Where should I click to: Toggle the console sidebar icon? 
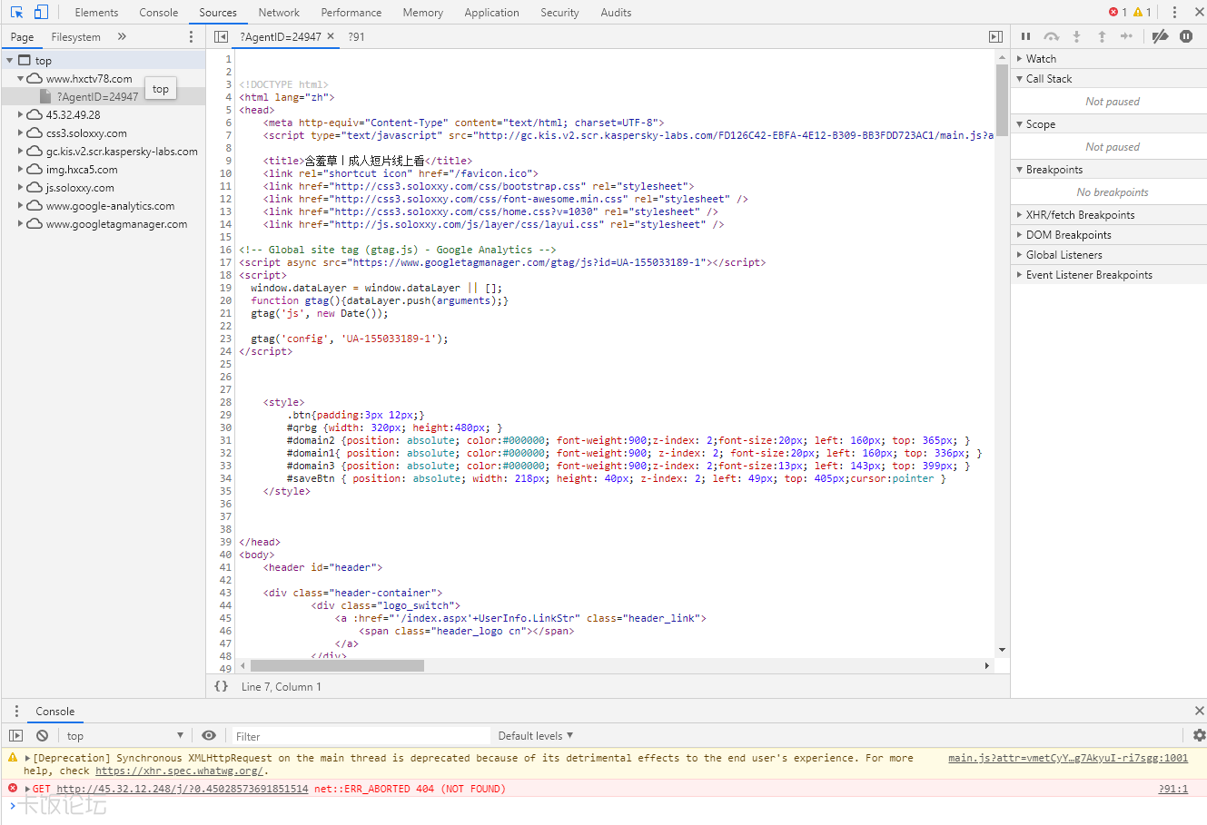click(15, 735)
